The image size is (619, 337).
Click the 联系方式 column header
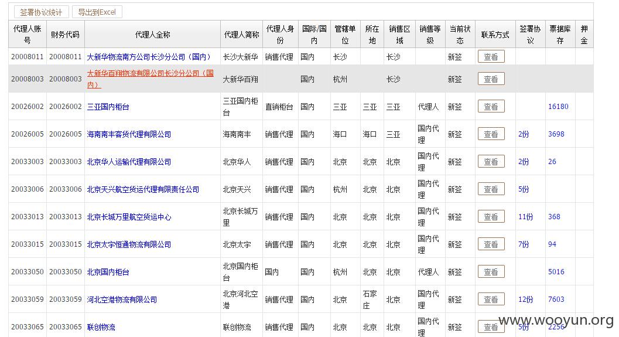[x=495, y=35]
